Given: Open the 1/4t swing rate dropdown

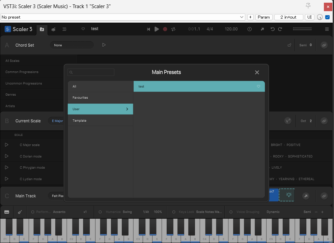Looking at the screenshot, I should [x=146, y=212].
